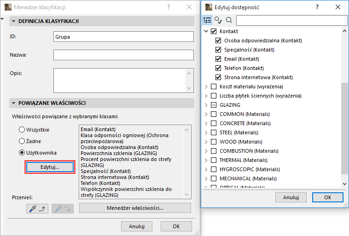Click help question mark in Menedżer klasyfikacji
The height and width of the screenshot is (236, 349).
click(x=169, y=7)
